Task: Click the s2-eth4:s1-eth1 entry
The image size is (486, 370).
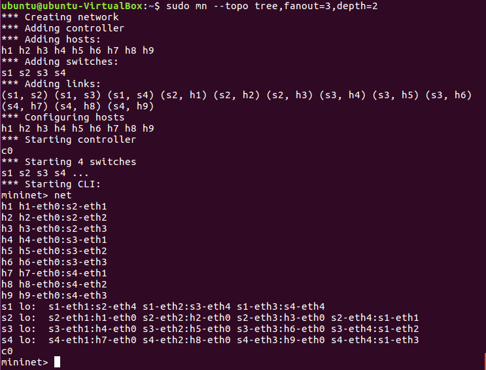Action: click(375, 318)
